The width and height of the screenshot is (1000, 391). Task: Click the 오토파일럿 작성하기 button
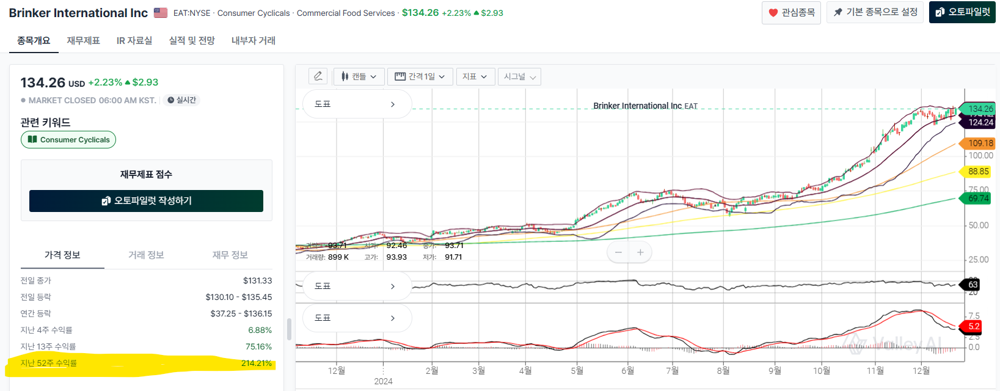coord(146,201)
